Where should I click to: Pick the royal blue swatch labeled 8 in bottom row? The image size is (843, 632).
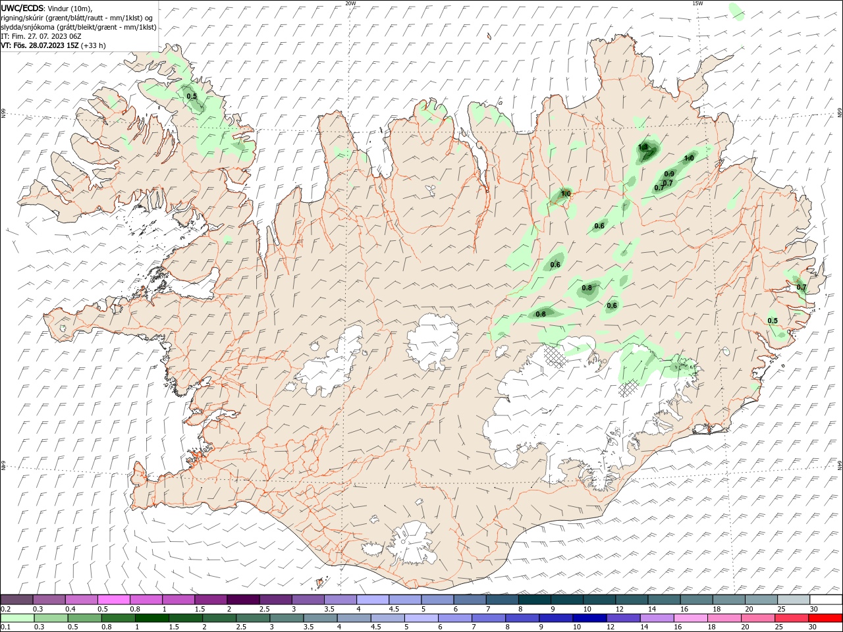(522, 618)
